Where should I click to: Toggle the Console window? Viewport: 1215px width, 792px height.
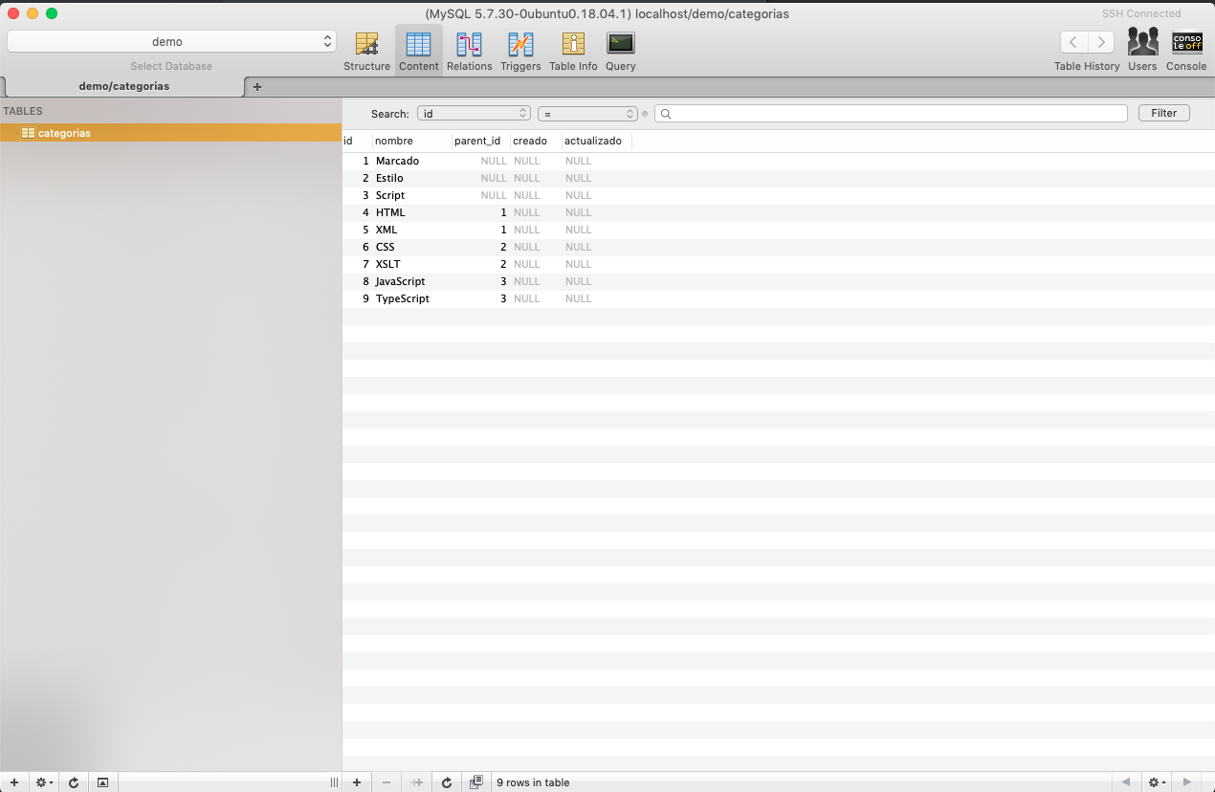1186,51
